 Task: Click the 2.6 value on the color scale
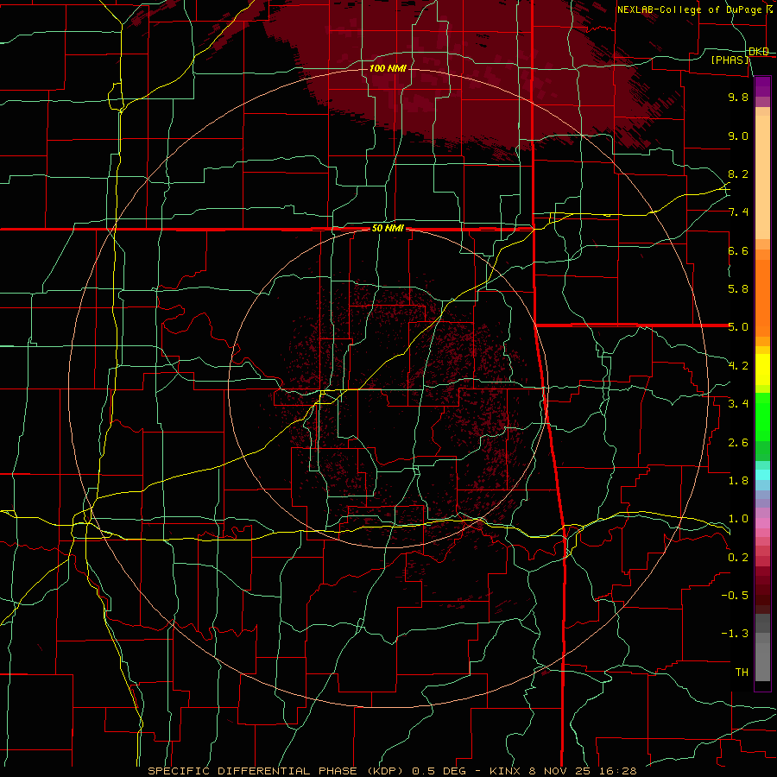click(x=738, y=443)
